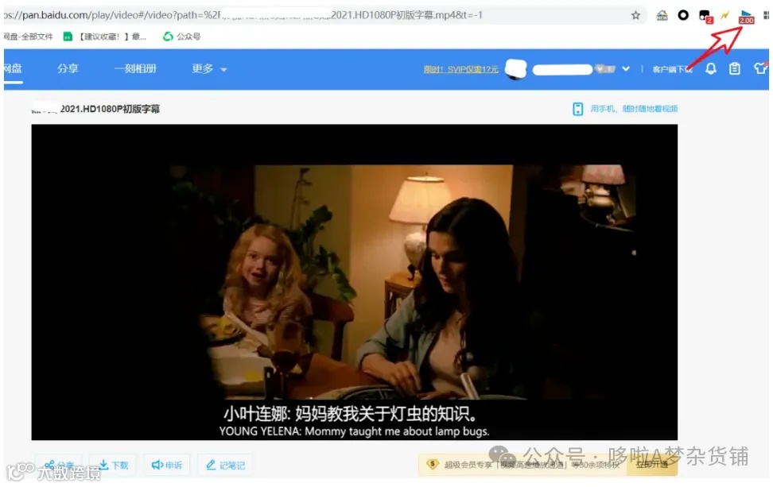Image resolution: width=773 pixels, height=487 pixels.
Task: Click the yellow lightning bolt extension
Action: 724,15
